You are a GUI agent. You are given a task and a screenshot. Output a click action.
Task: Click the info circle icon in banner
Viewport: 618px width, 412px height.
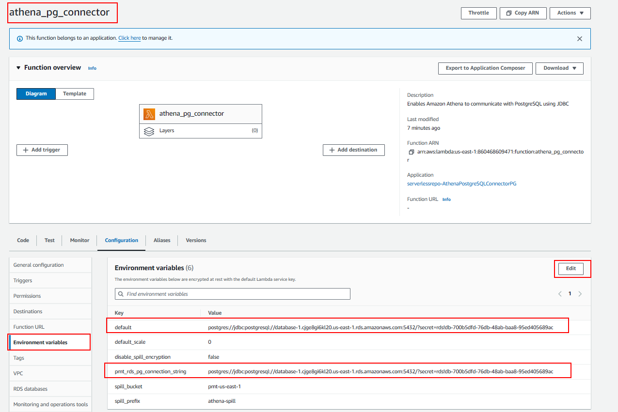[x=20, y=38]
